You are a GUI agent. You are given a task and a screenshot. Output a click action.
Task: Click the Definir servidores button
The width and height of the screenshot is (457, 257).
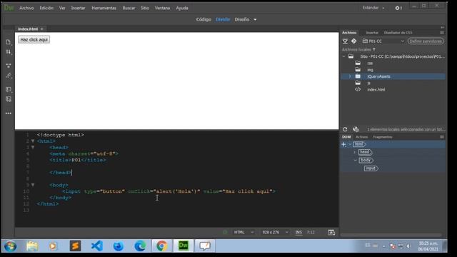[x=426, y=41]
